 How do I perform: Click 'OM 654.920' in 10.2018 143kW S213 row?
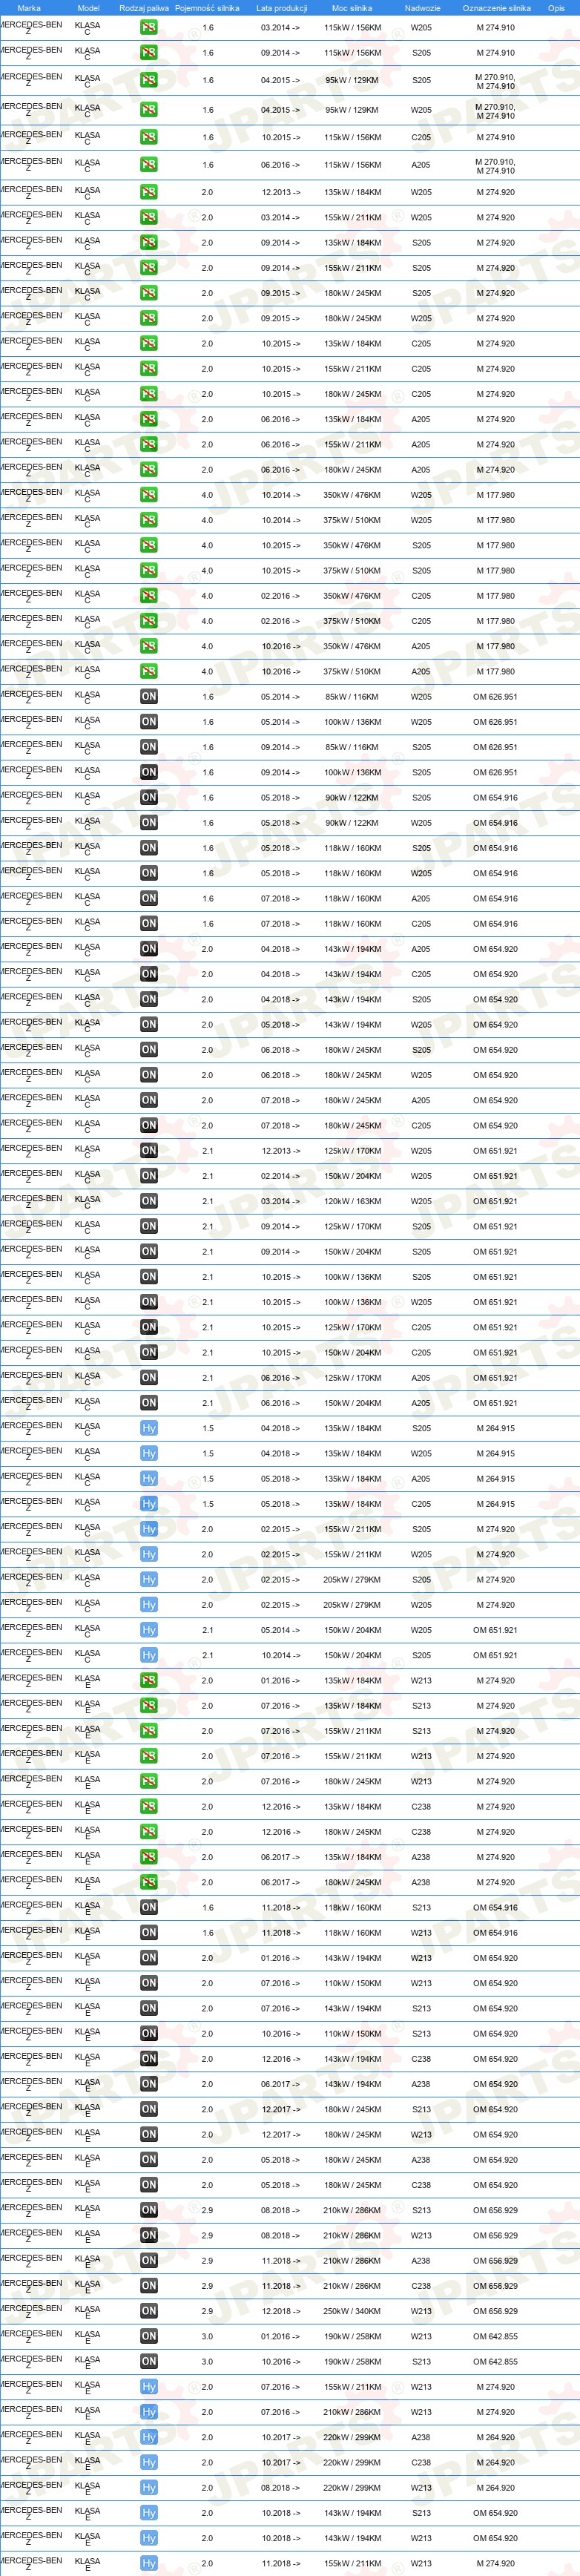[x=495, y=2512]
